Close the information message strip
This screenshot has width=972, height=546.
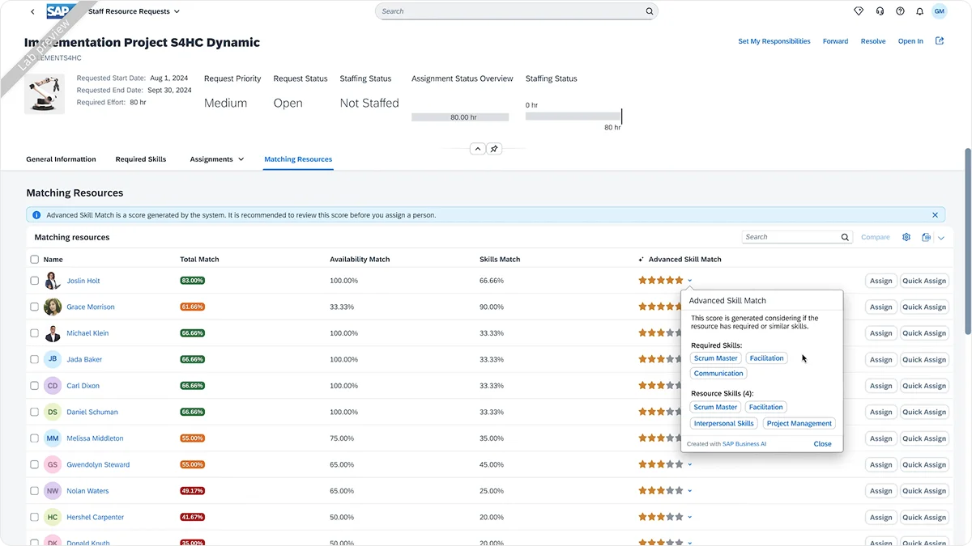(935, 215)
